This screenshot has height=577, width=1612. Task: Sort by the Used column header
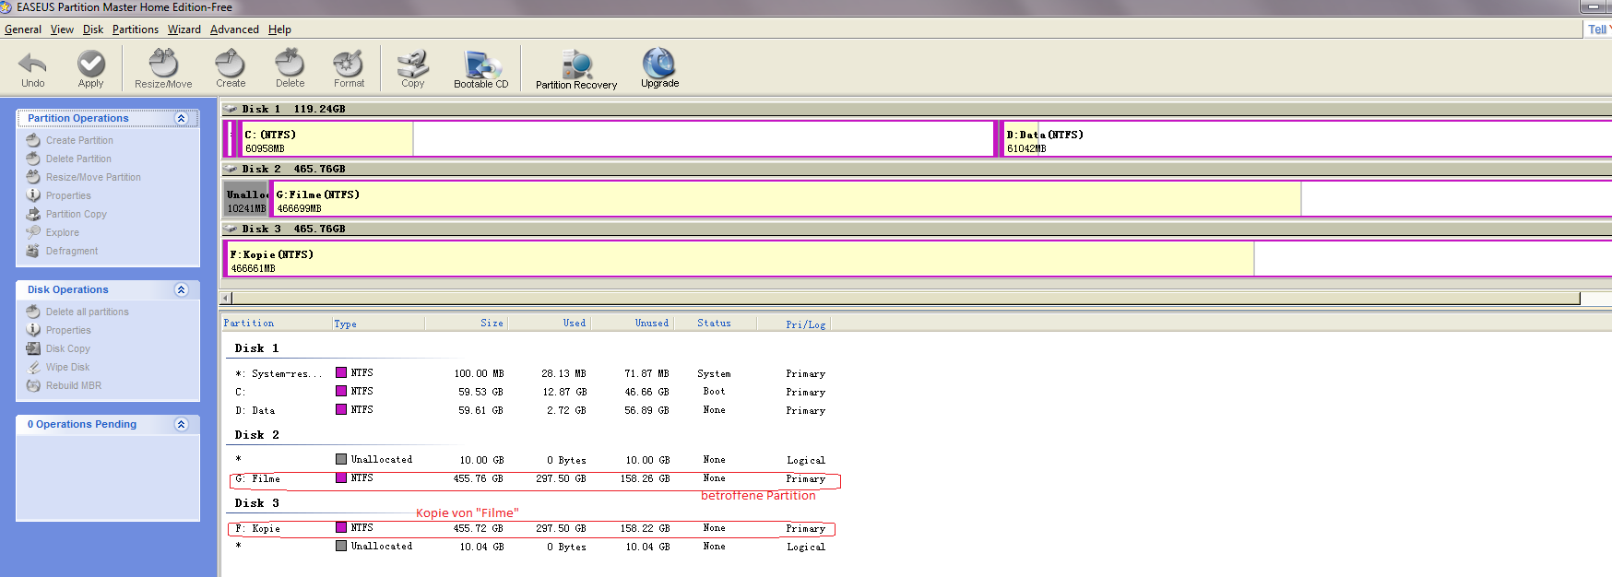pyautogui.click(x=549, y=324)
